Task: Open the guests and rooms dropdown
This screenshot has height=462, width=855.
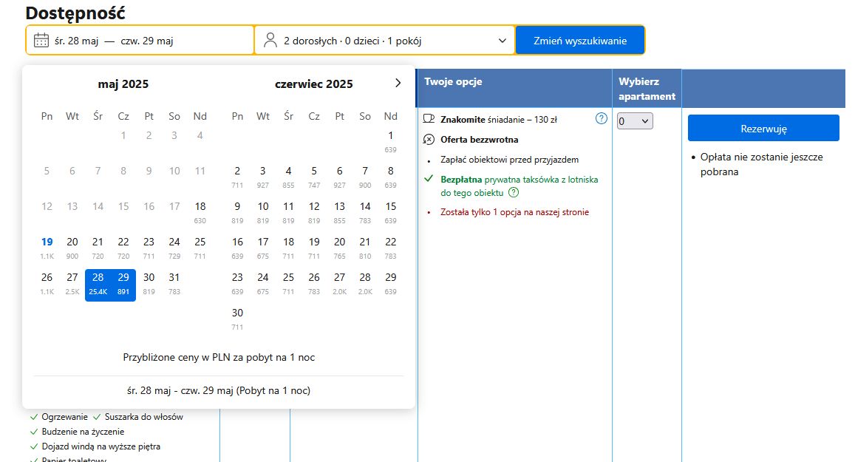Action: tap(384, 41)
